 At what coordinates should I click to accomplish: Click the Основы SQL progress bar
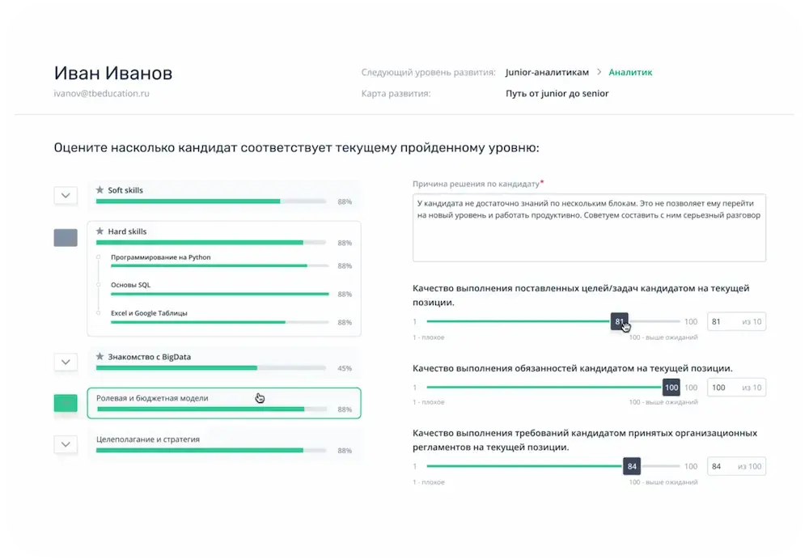pyautogui.click(x=220, y=295)
